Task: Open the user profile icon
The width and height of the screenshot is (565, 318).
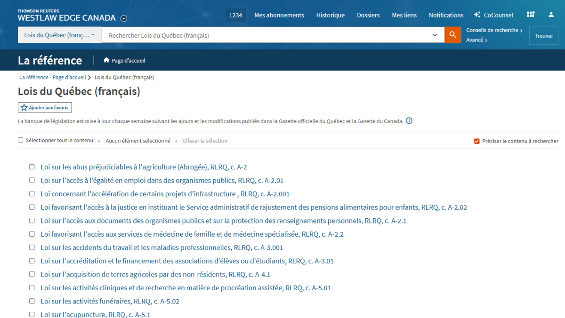Action: 551,15
